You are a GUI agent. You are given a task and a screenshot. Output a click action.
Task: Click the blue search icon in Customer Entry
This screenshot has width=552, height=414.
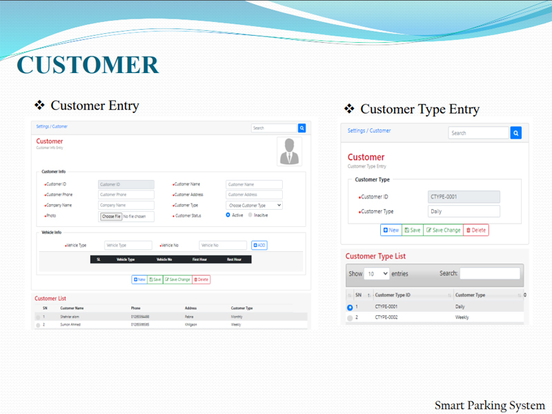point(302,128)
